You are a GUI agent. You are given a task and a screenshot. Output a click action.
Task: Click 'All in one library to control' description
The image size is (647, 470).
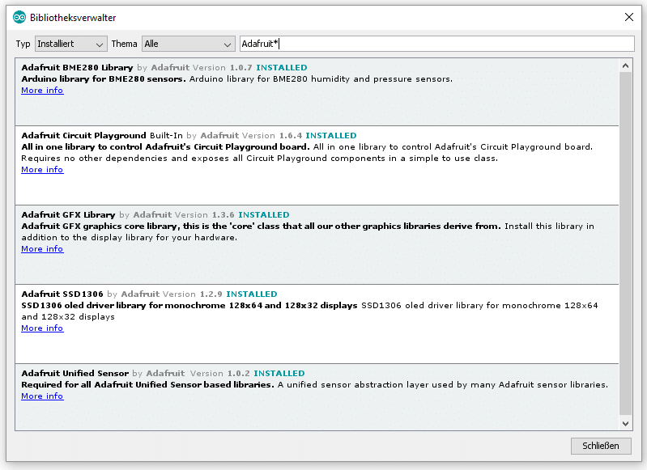(165, 146)
